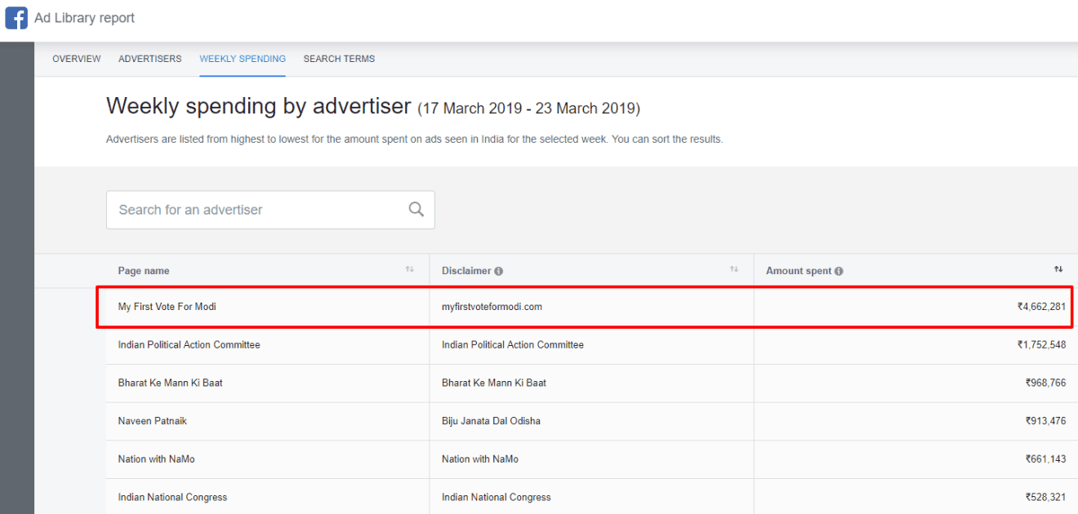Open the My First Vote For Modi page

(x=167, y=307)
